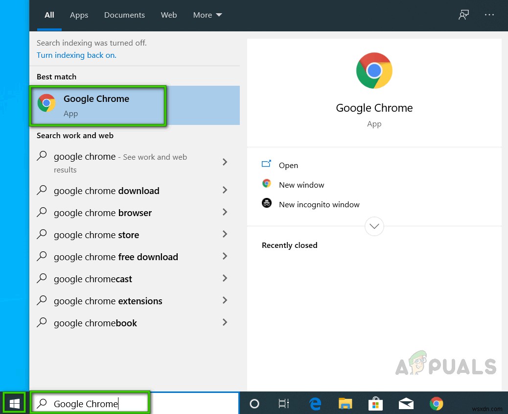Open Cortana circle icon in taskbar

point(254,404)
